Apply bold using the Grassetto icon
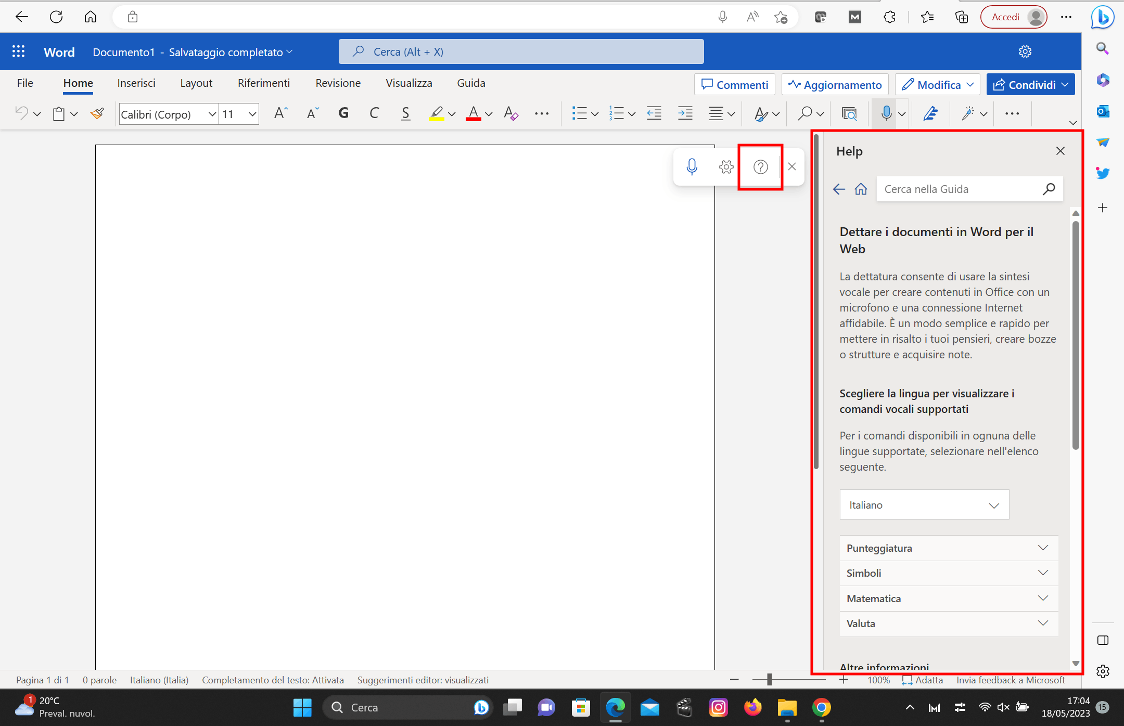This screenshot has width=1124, height=726. click(x=343, y=113)
